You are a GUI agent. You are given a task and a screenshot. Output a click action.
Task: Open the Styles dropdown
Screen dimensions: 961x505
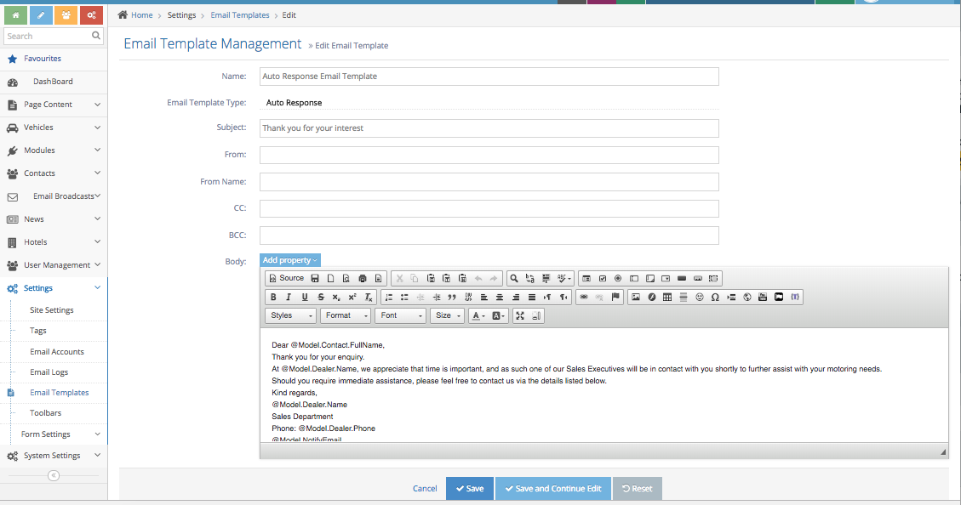[290, 315]
